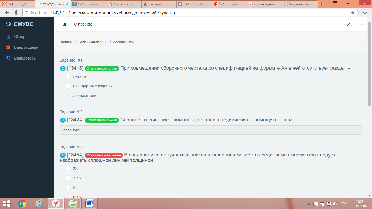This screenshot has height=209, width=372.
Task: Select the 1,5S radio option
Action: click(x=68, y=178)
